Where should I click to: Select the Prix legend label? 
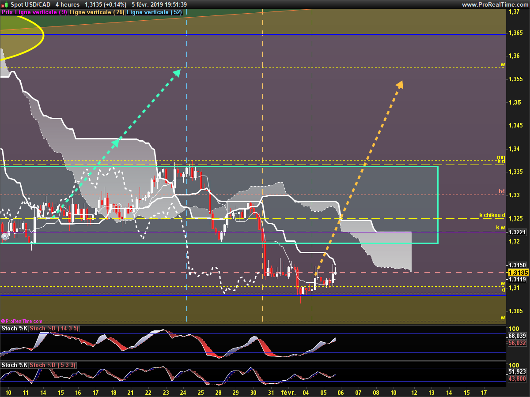pos(7,12)
